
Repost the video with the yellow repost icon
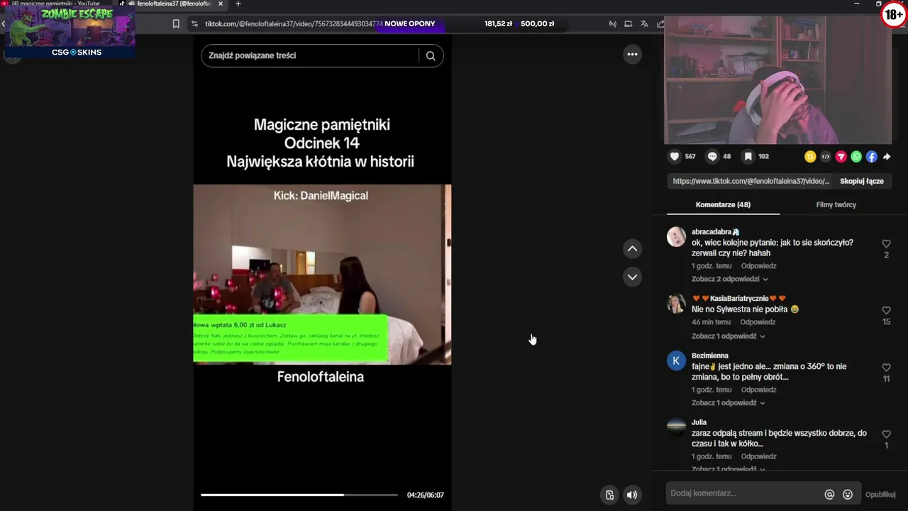(x=810, y=156)
